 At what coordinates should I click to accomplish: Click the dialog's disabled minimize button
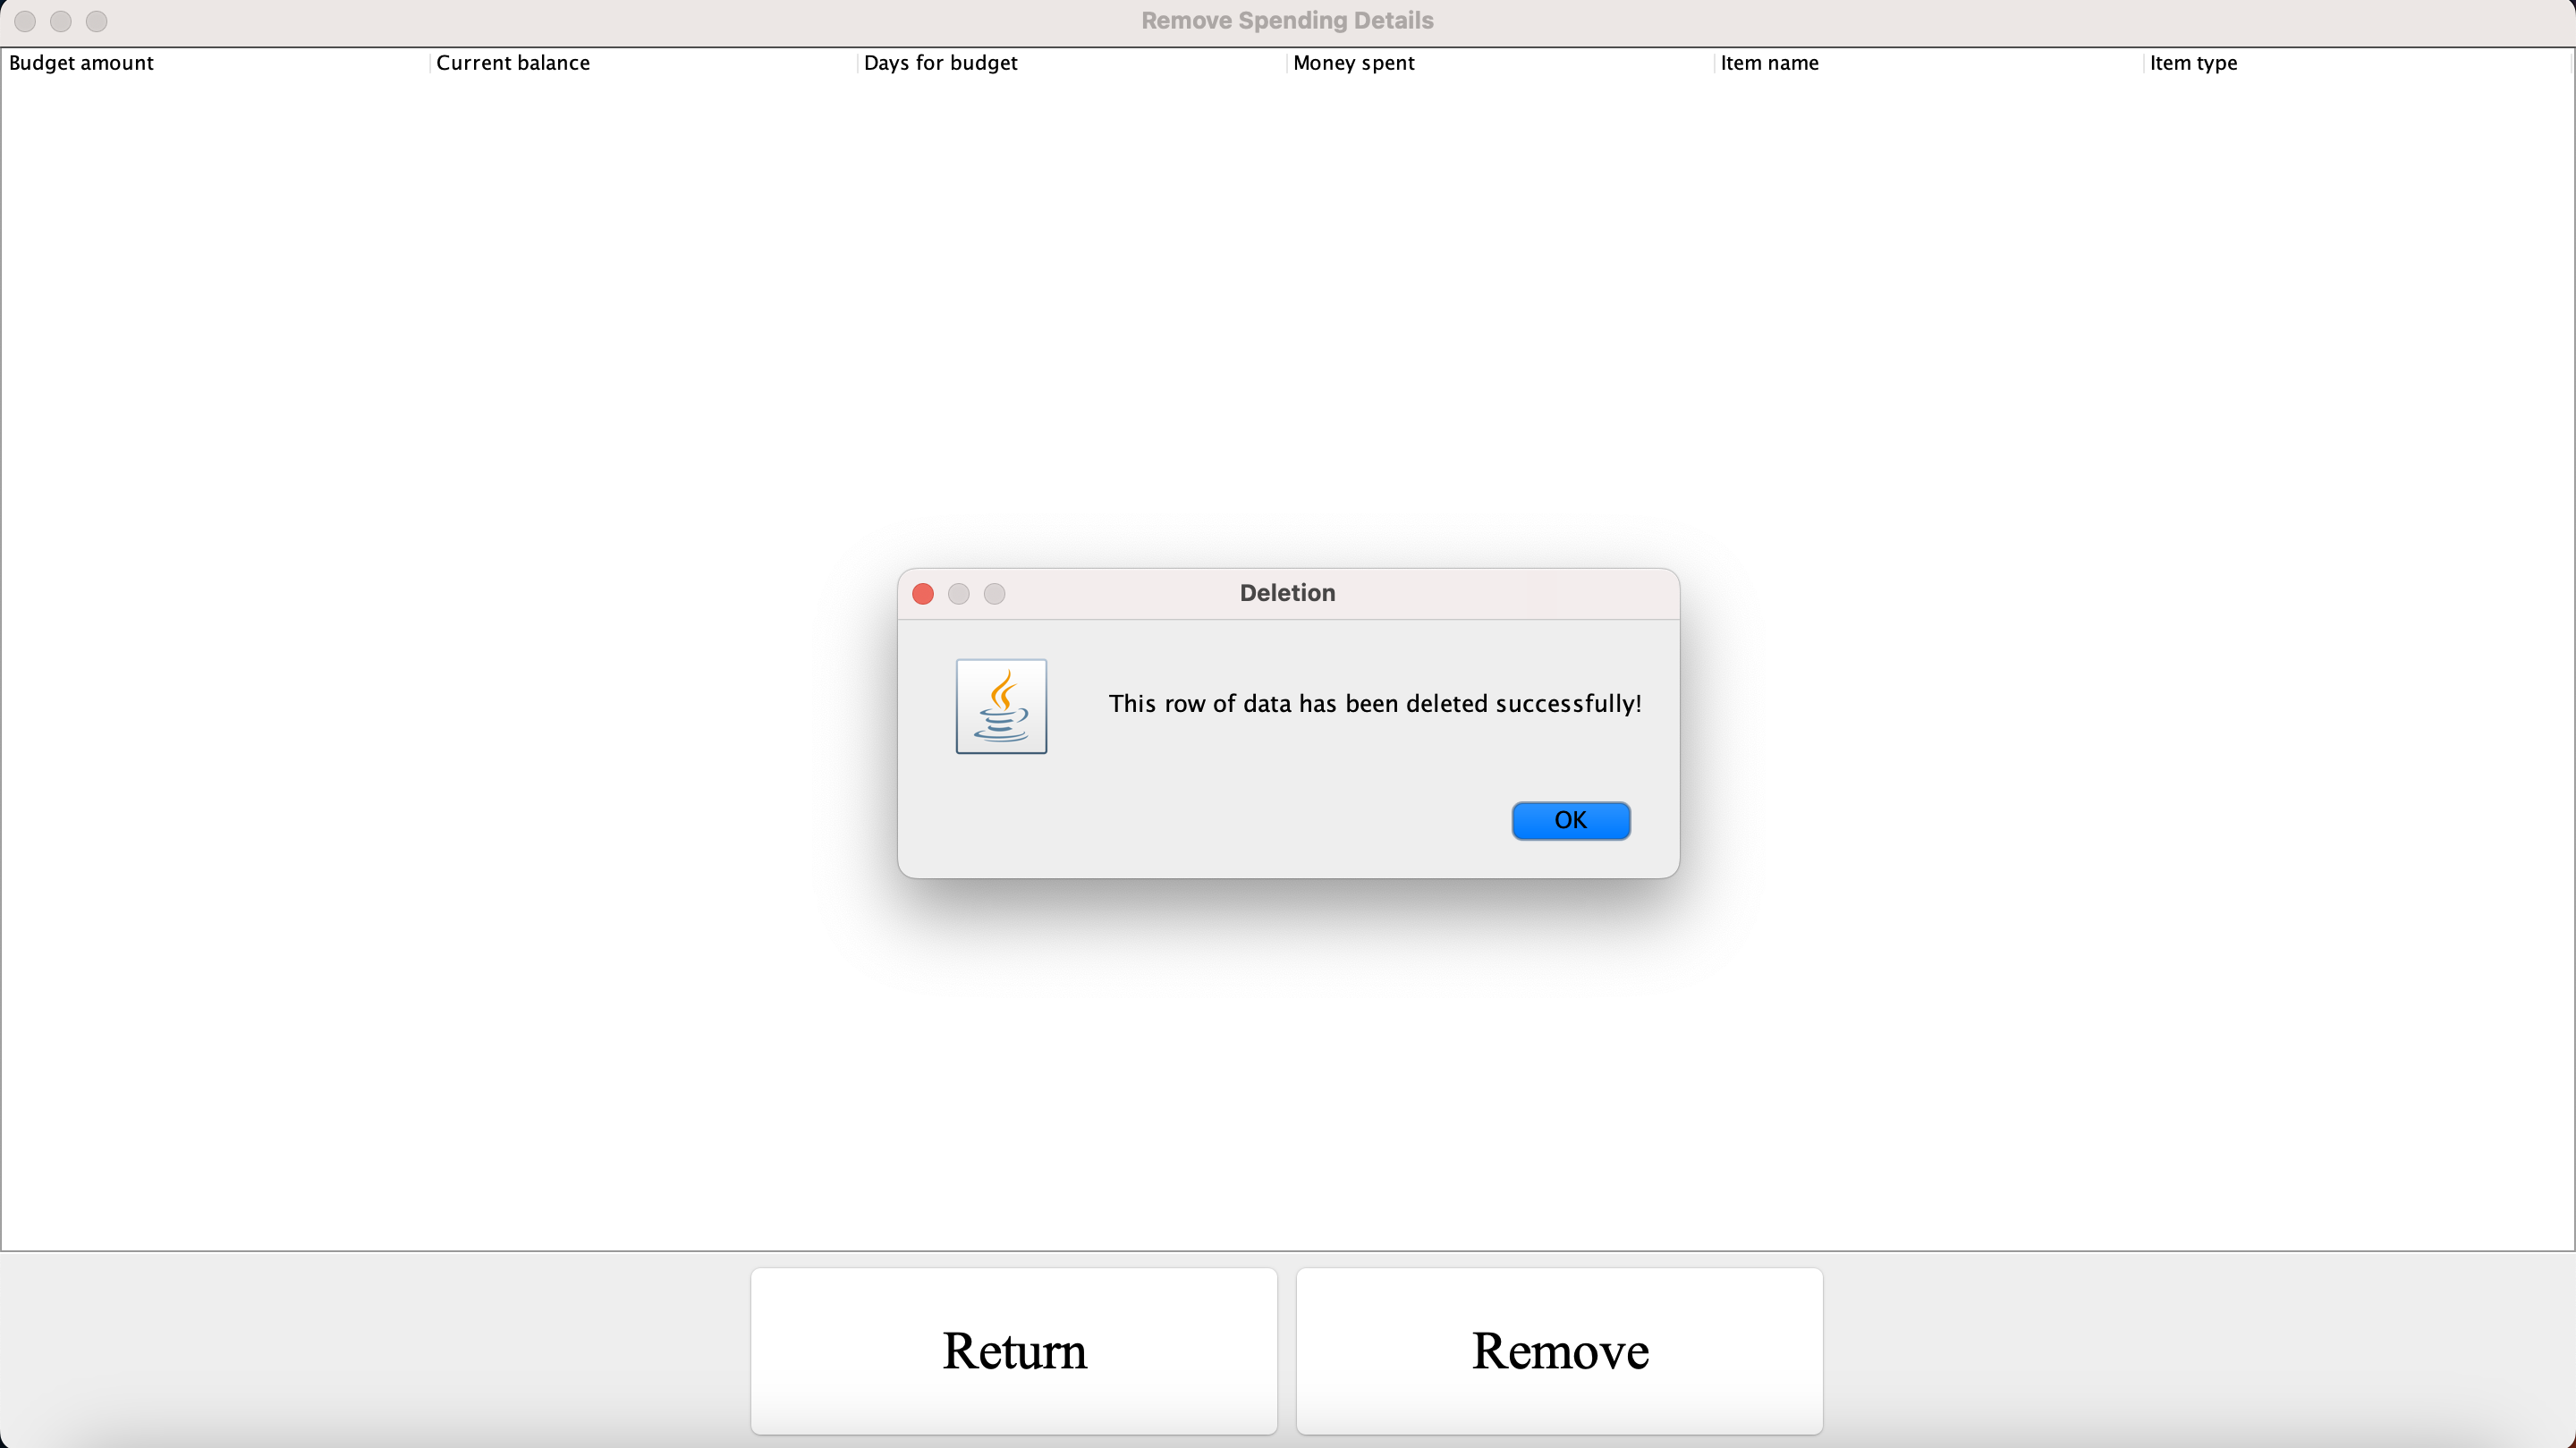(959, 594)
